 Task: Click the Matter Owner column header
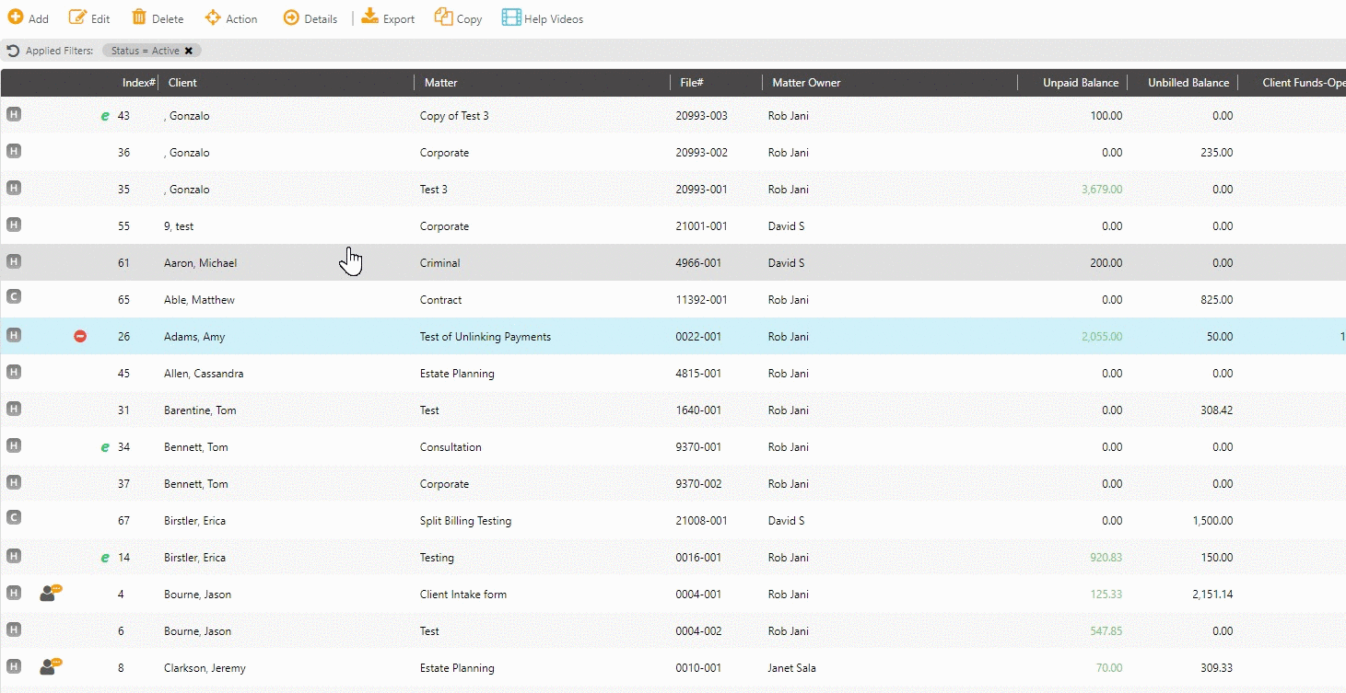point(806,83)
